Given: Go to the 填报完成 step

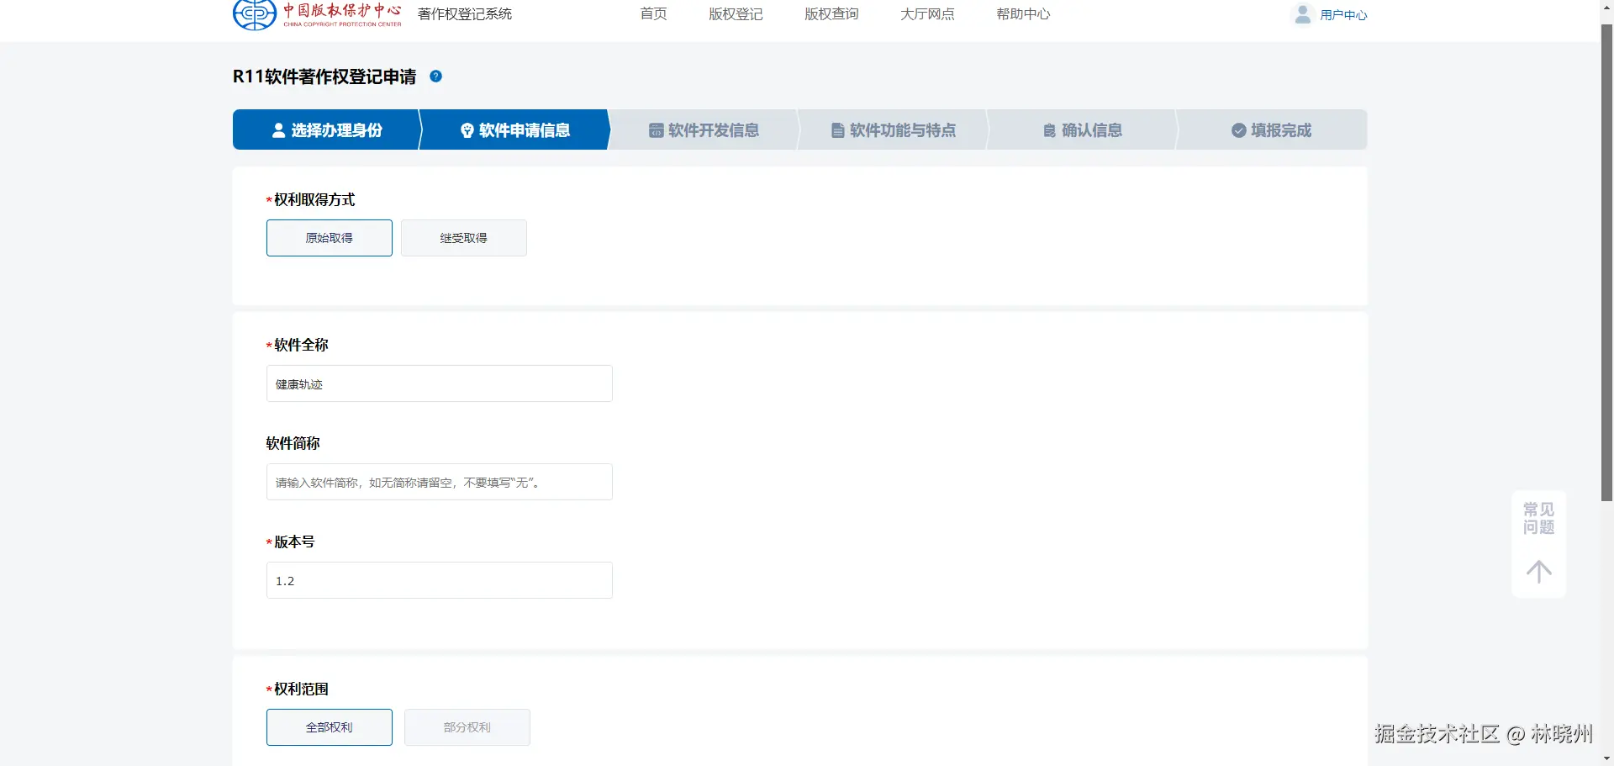Looking at the screenshot, I should [x=1271, y=130].
